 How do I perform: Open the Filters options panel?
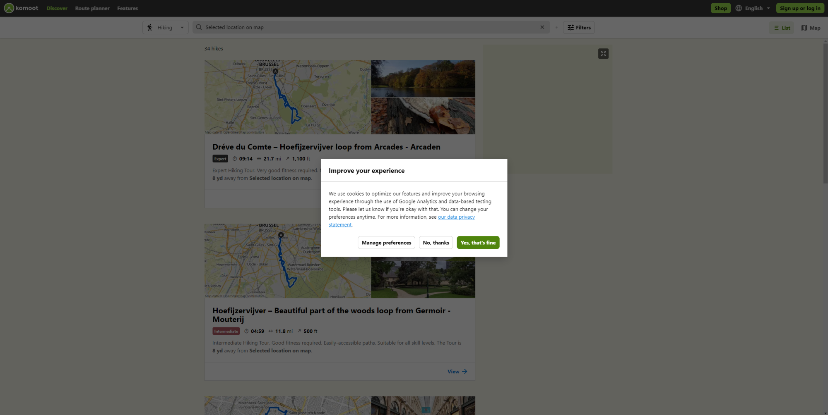click(x=578, y=27)
